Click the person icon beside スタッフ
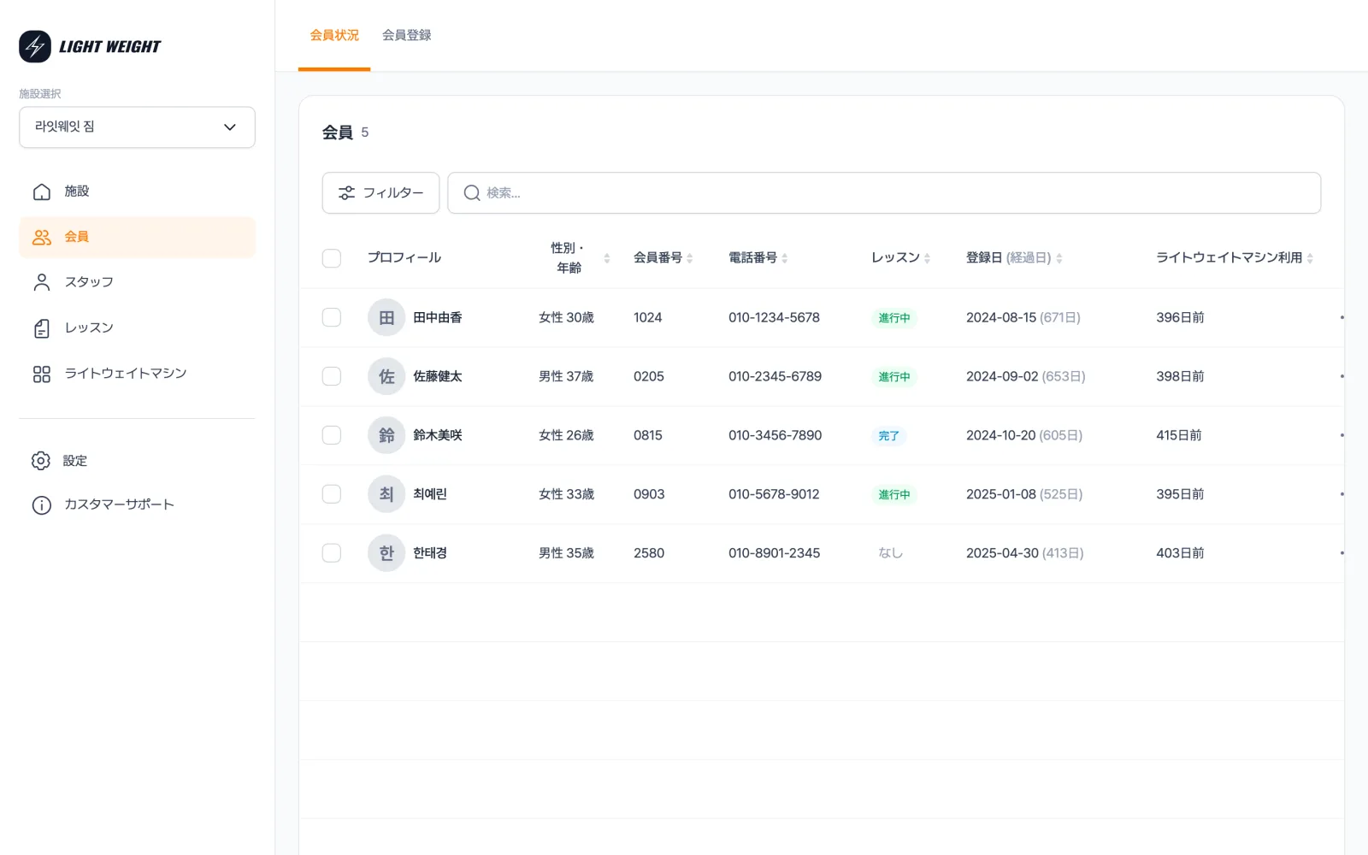The width and height of the screenshot is (1368, 855). tap(42, 282)
